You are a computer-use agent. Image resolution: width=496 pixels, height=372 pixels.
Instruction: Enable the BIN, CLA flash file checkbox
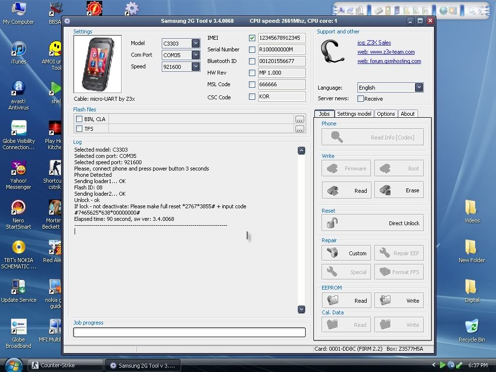click(x=79, y=119)
